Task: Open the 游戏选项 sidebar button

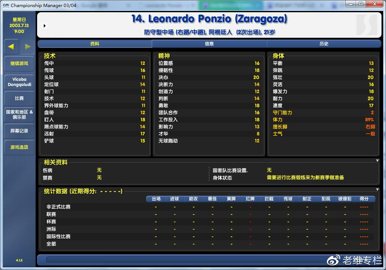Action: point(19,147)
